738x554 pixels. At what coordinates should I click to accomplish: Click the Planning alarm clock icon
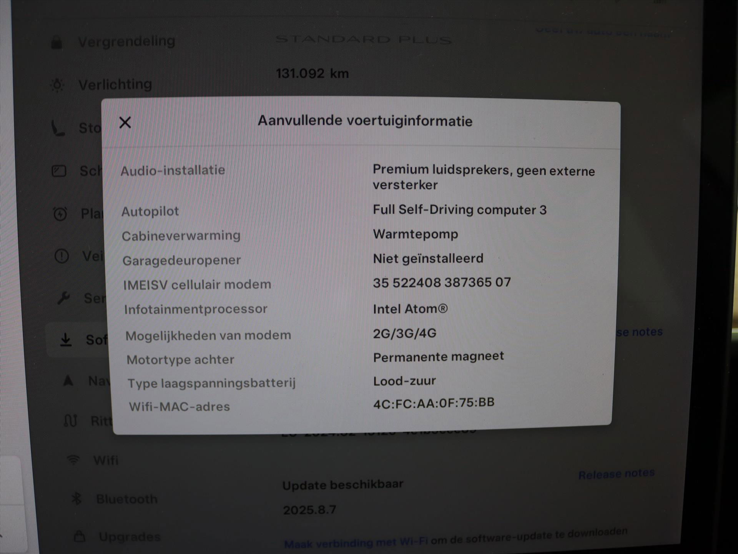[x=60, y=214]
